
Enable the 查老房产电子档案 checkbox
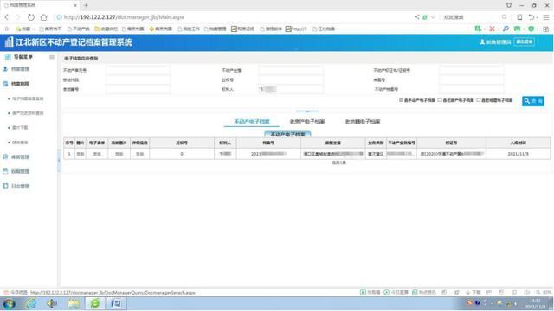click(x=440, y=100)
